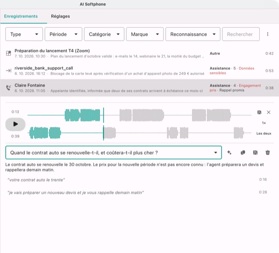Open the Catégorie filter dropdown
Viewport: 279px width, 253px height.
point(104,34)
